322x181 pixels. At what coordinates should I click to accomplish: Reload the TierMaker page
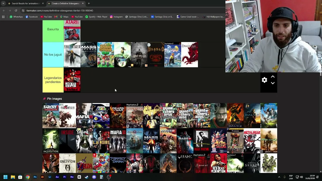(x=16, y=11)
